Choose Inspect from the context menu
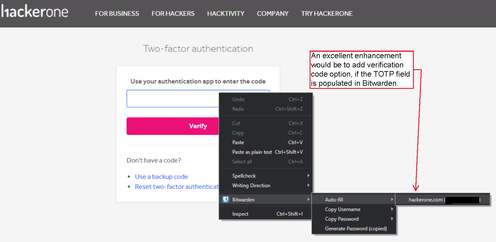This screenshot has width=496, height=242. click(x=266, y=214)
